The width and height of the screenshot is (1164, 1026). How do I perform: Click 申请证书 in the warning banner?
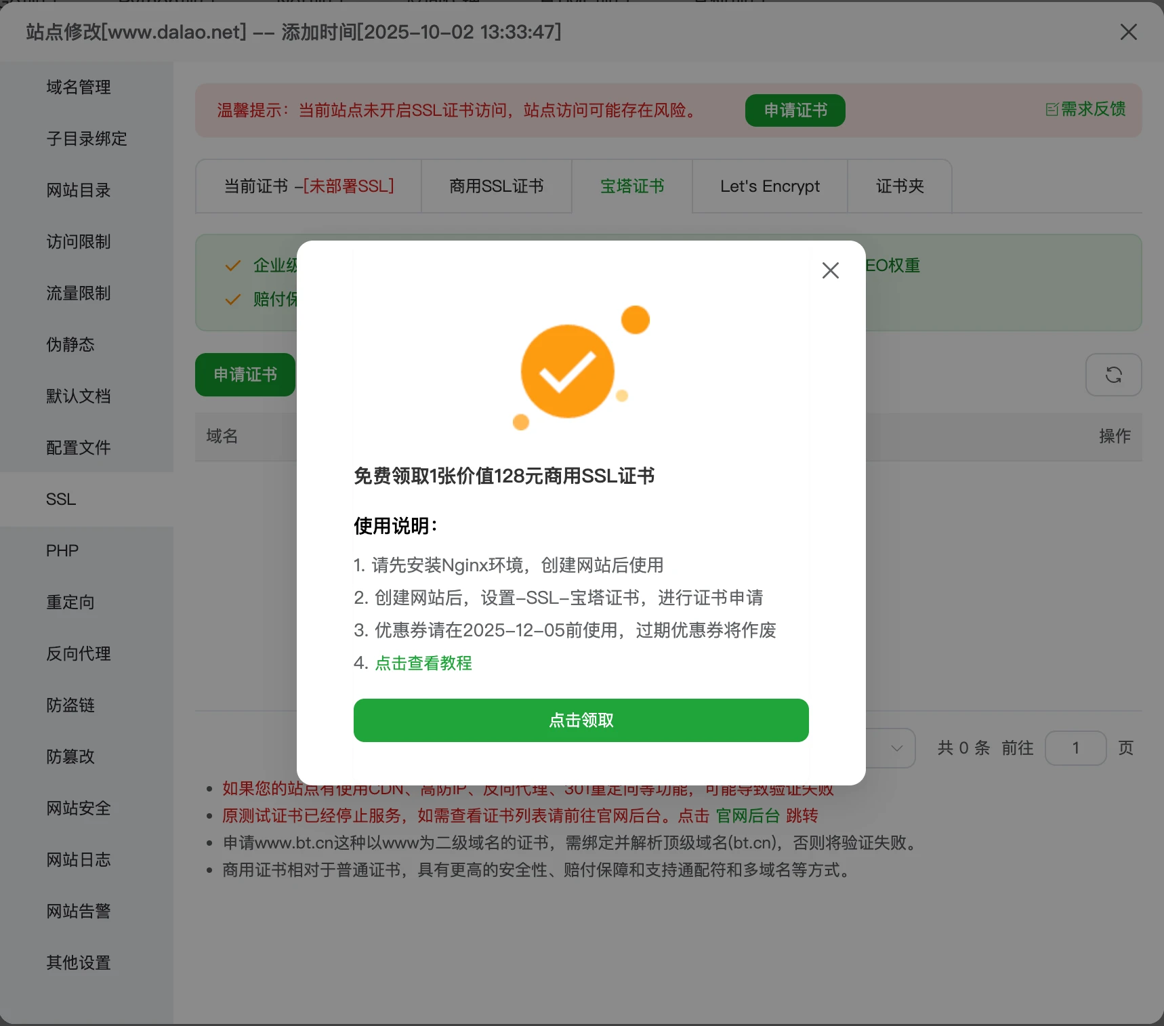tap(794, 110)
